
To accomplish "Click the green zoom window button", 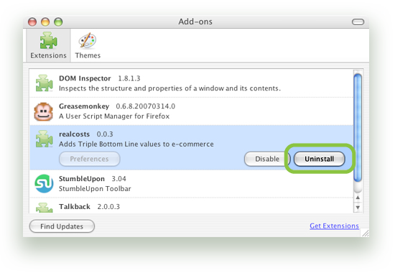I will (x=58, y=22).
